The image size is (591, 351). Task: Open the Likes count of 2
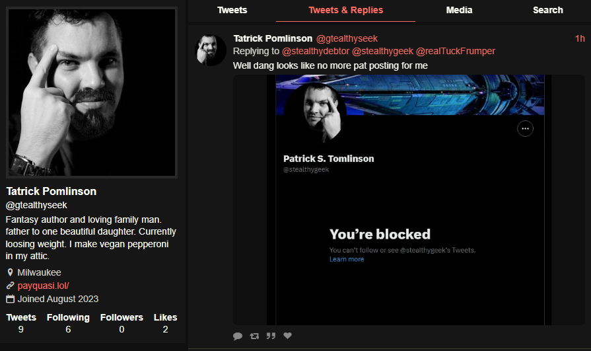click(166, 323)
